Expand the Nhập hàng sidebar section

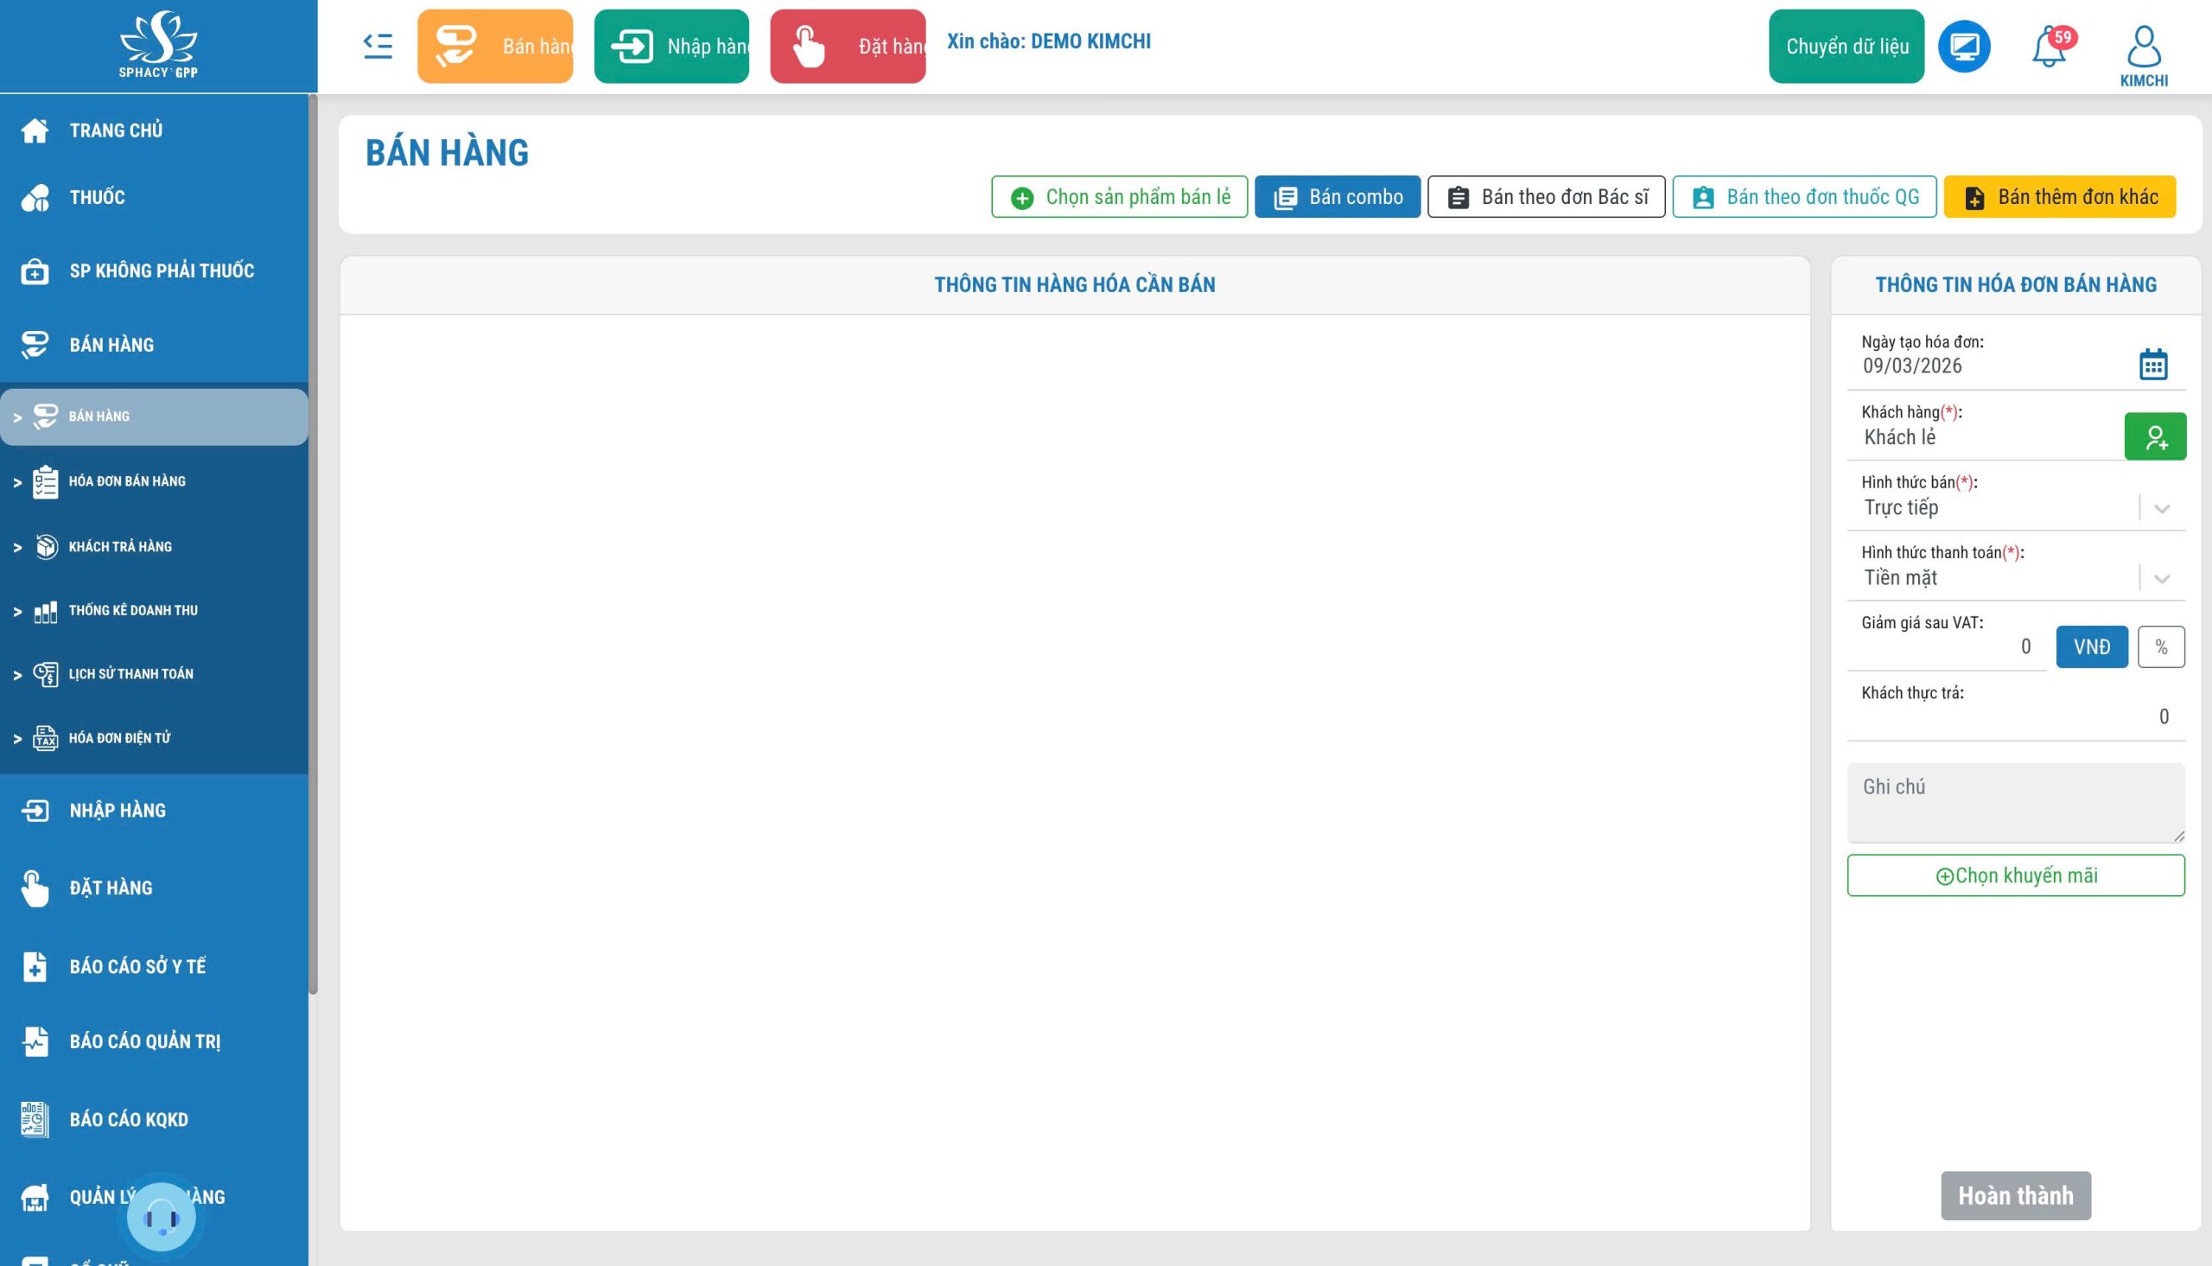point(118,811)
